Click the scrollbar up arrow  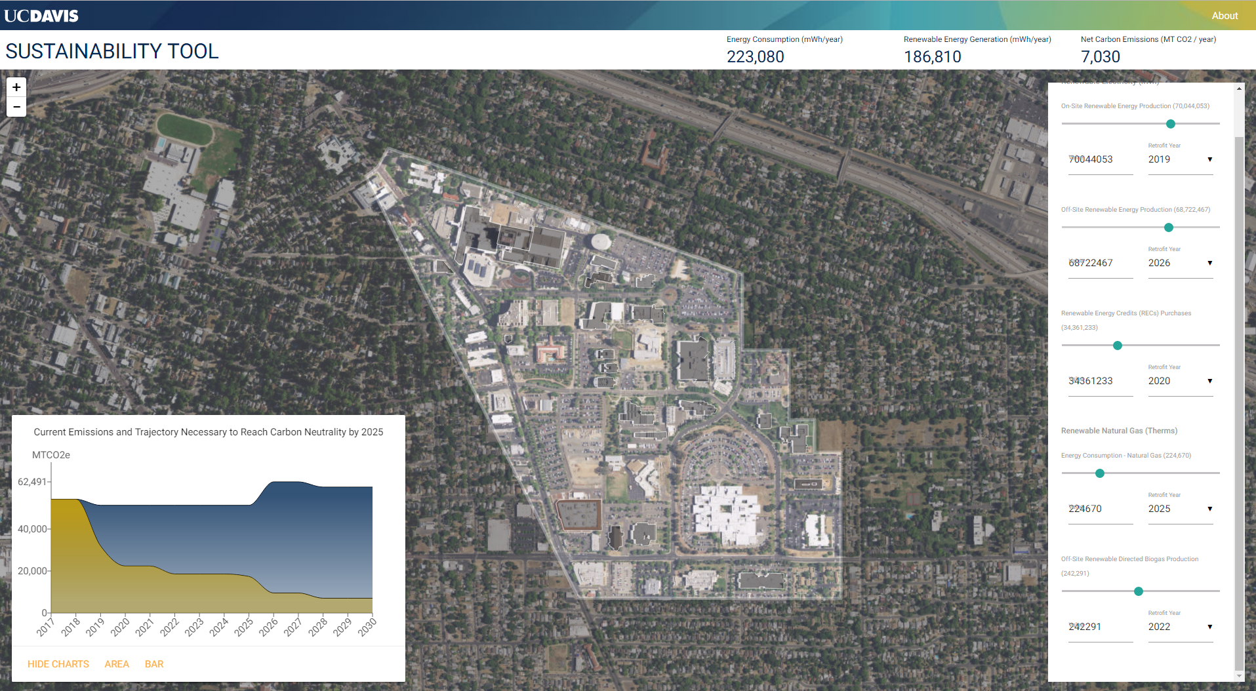click(x=1239, y=88)
